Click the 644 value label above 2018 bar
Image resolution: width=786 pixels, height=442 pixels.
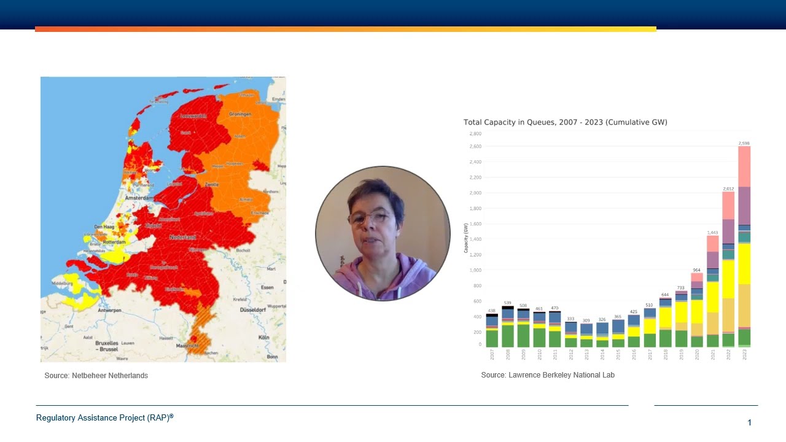click(x=665, y=295)
